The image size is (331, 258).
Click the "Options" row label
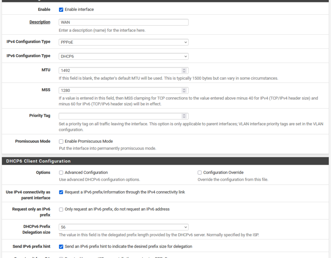(x=43, y=172)
